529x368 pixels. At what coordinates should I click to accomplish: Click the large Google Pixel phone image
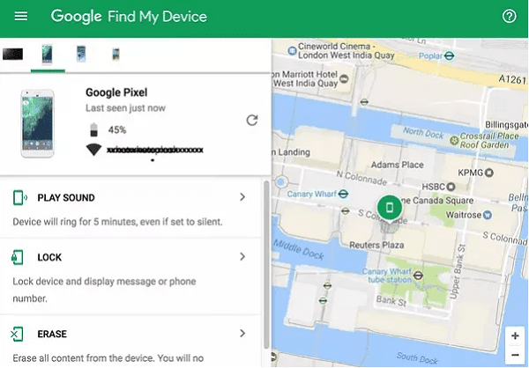[x=37, y=123]
